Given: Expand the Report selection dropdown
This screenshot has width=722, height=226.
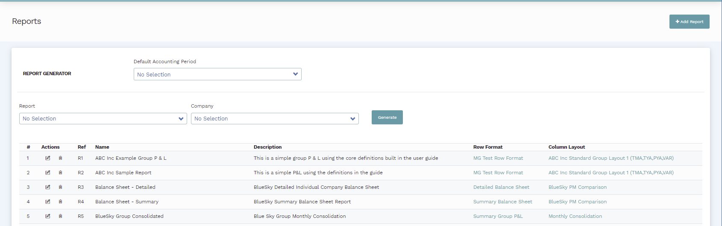Looking at the screenshot, I should (x=103, y=119).
